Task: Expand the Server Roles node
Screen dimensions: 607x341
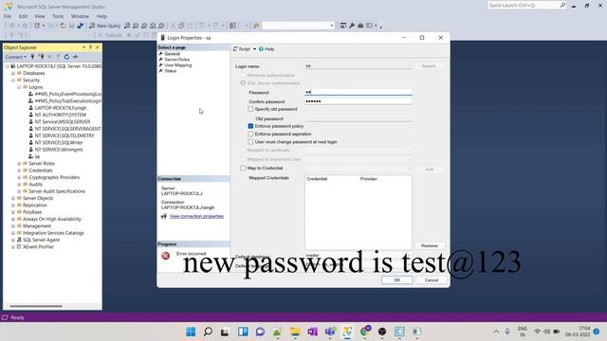Action: click(x=19, y=164)
